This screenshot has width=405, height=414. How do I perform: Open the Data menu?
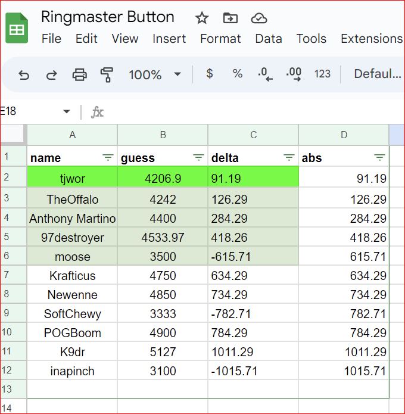269,39
